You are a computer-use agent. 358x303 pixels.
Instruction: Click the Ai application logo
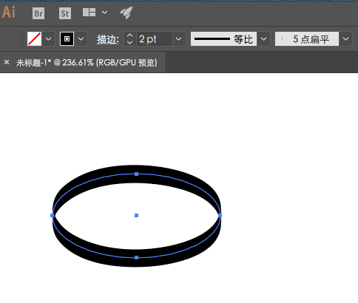pos(8,13)
